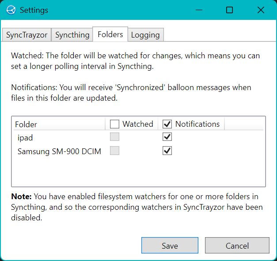The width and height of the screenshot is (277, 261).
Task: Switch to the SyncTrayzor tab
Action: [27, 34]
